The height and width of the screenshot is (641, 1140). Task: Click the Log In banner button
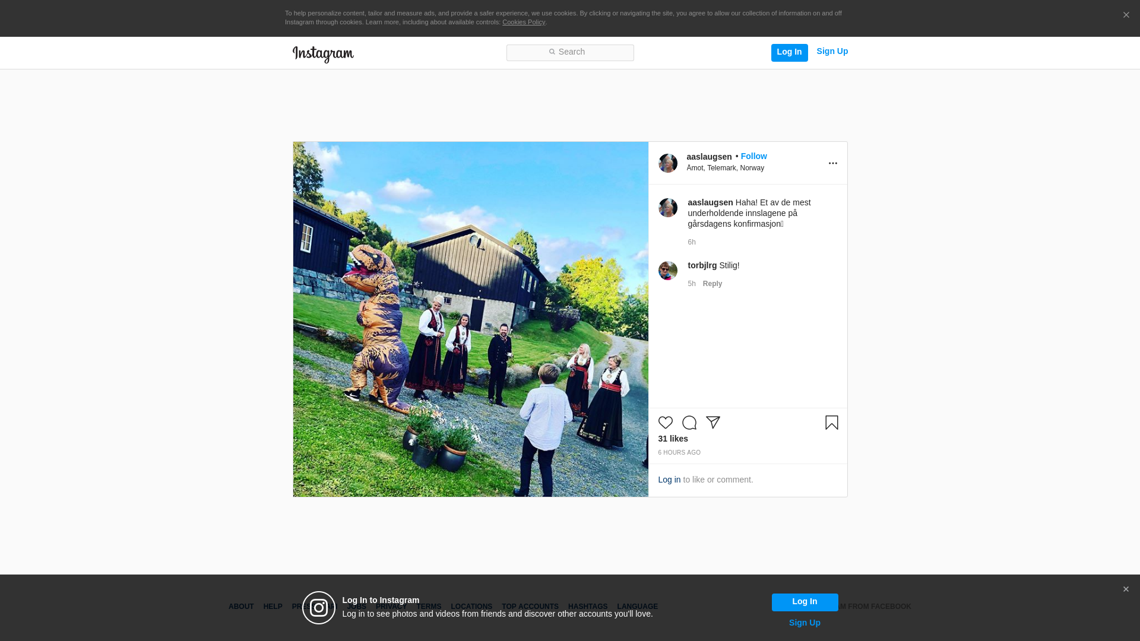[x=805, y=602]
